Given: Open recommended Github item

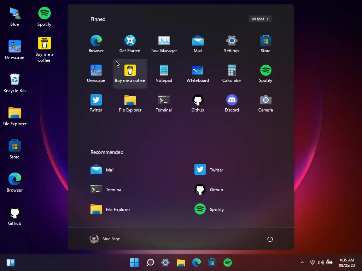Looking at the screenshot, I should 209,189.
